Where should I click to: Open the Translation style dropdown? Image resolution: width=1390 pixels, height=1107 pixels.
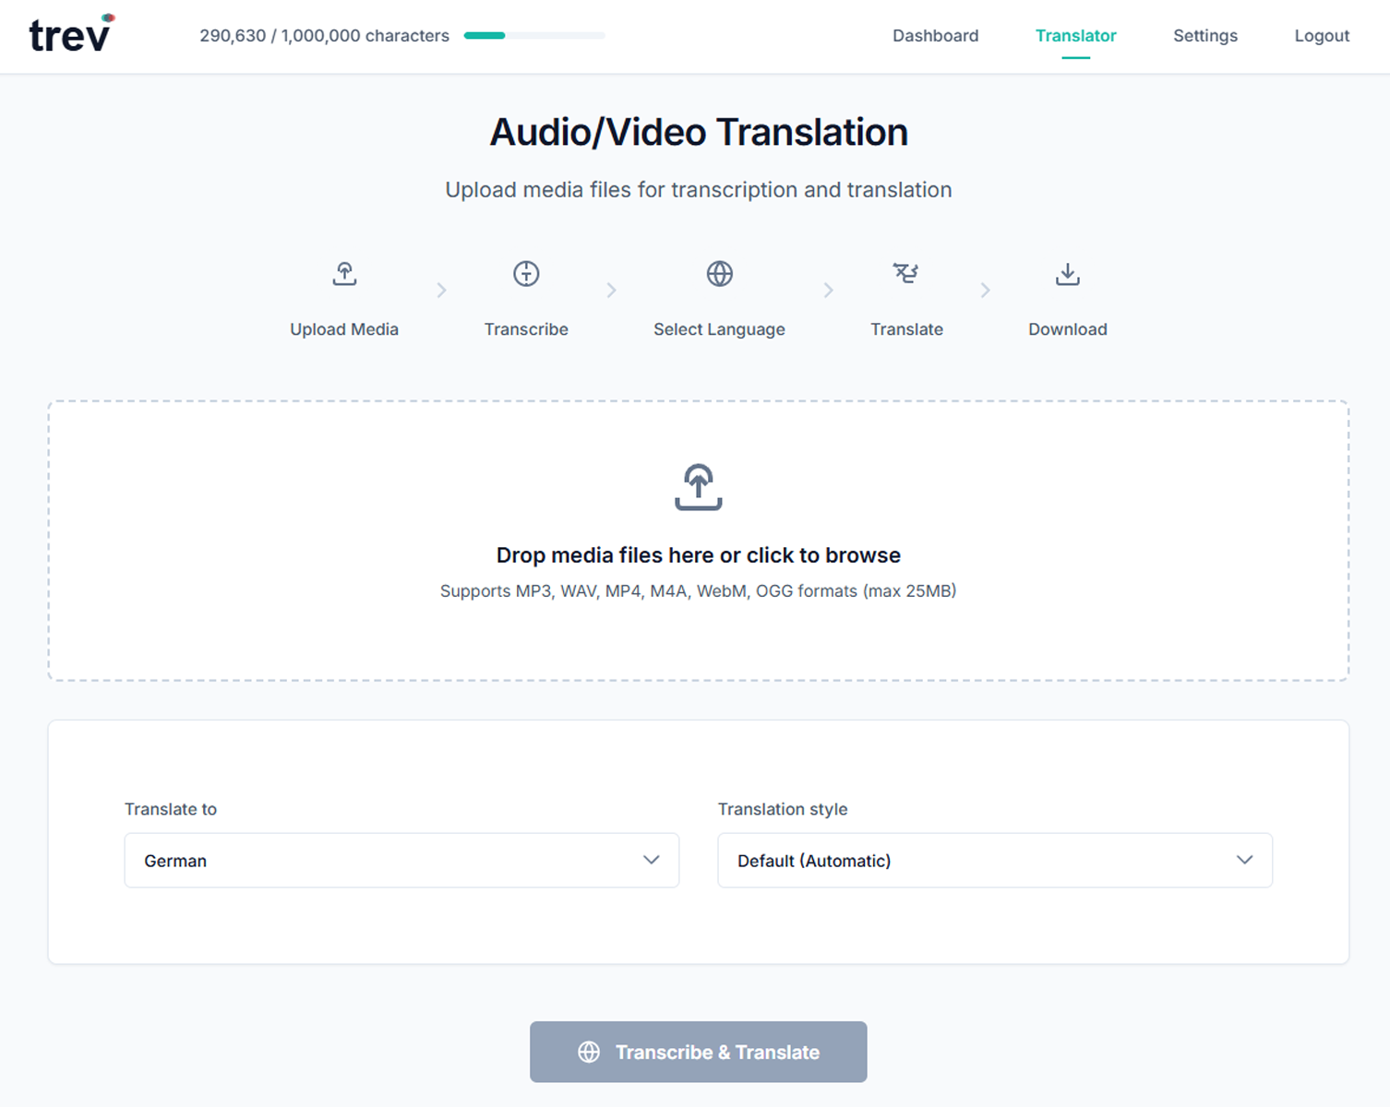(x=994, y=861)
